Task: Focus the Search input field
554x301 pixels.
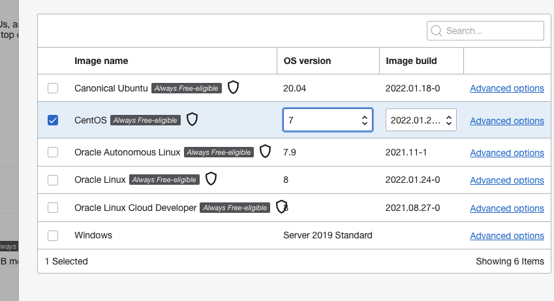Action: pyautogui.click(x=485, y=31)
